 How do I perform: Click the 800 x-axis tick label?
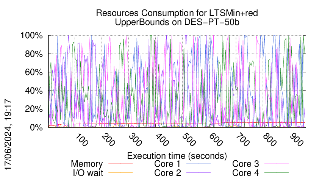click(270, 140)
